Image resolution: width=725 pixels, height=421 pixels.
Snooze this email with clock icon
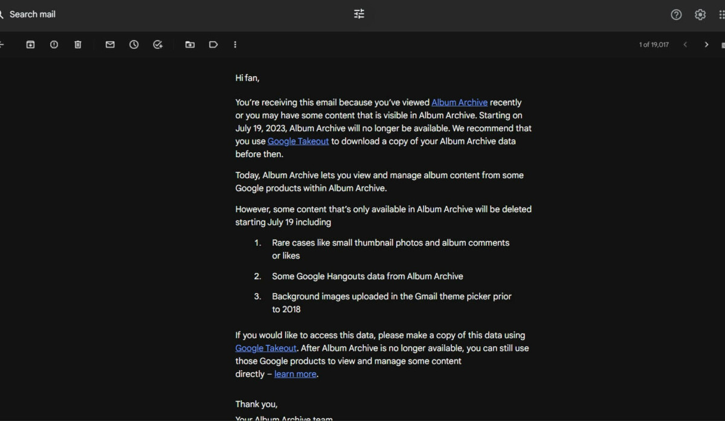[134, 45]
